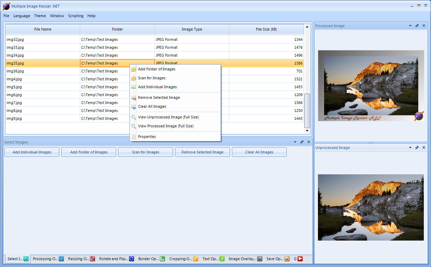Click the Text Options tab icon
Screen dimensions: 431x267
pos(222,259)
